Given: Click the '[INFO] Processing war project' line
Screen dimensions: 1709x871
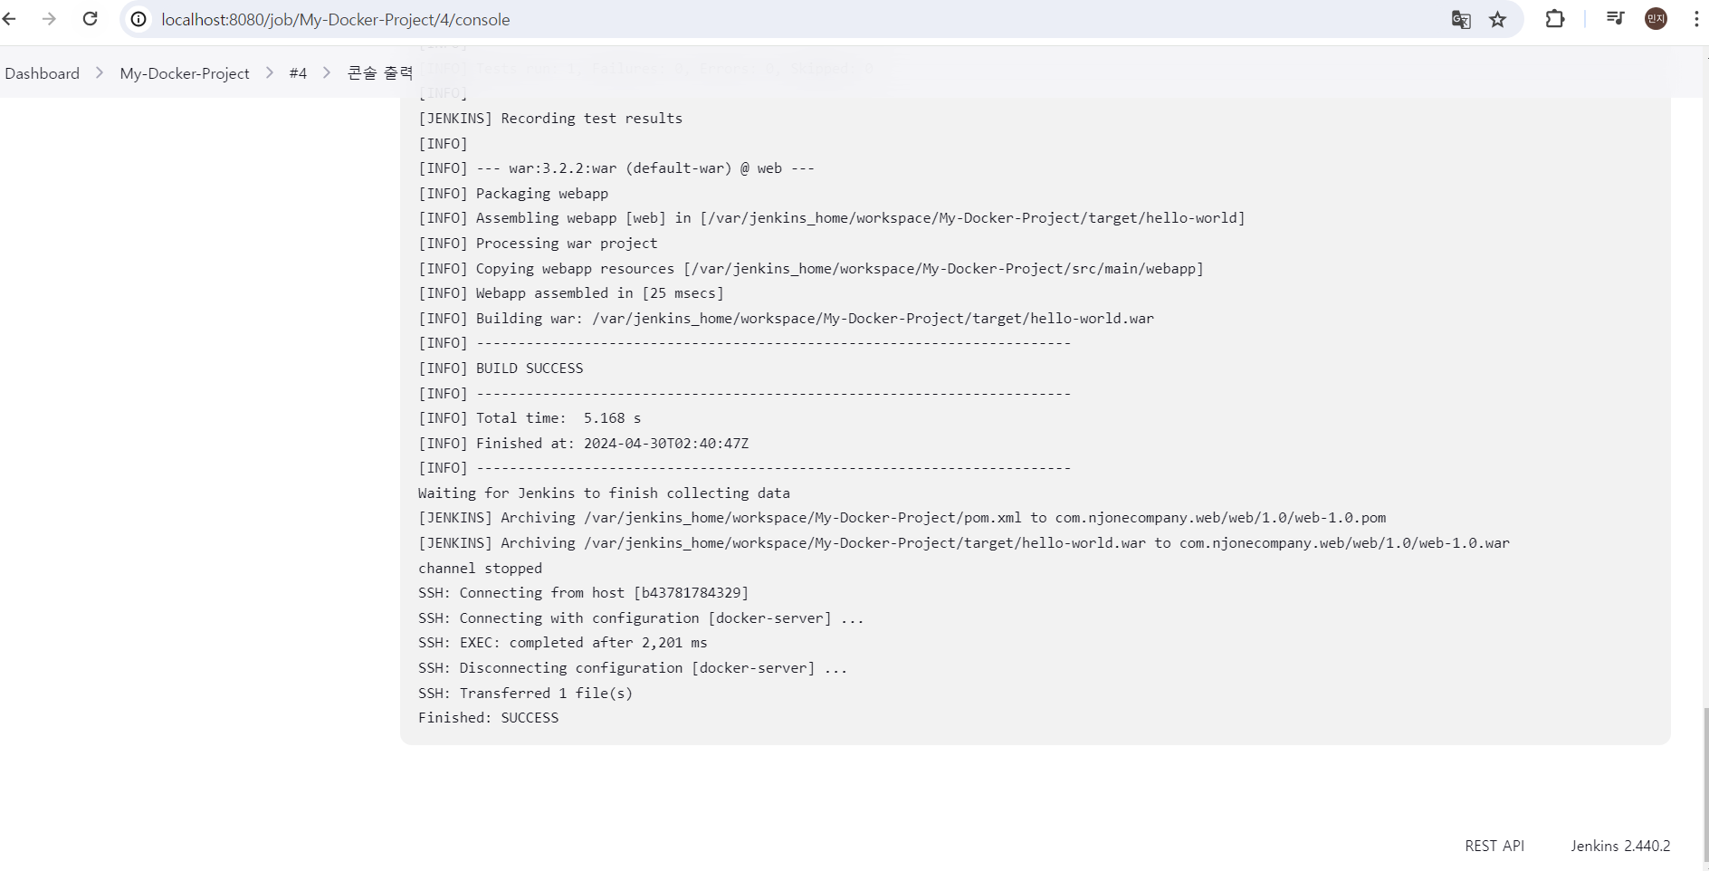Looking at the screenshot, I should (538, 244).
